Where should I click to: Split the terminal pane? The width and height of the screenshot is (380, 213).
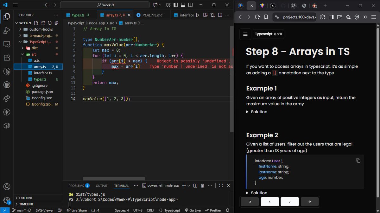tap(195, 186)
